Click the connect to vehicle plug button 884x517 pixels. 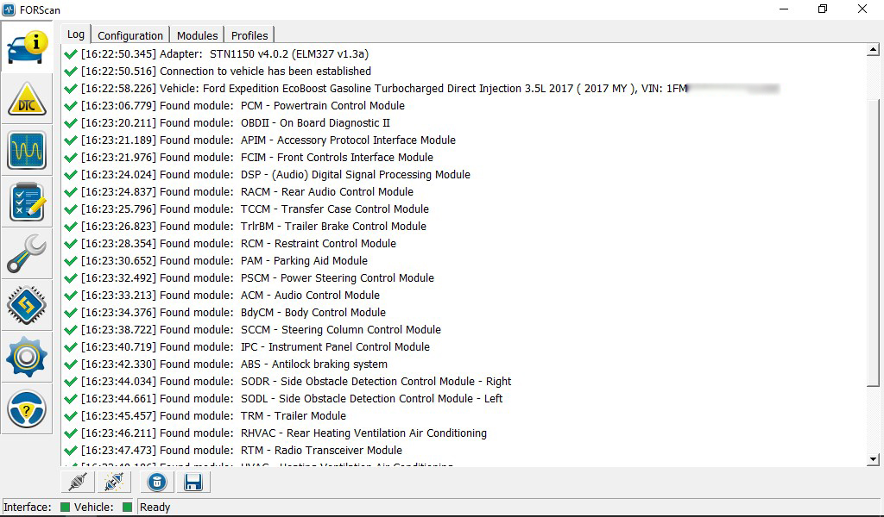(x=78, y=483)
